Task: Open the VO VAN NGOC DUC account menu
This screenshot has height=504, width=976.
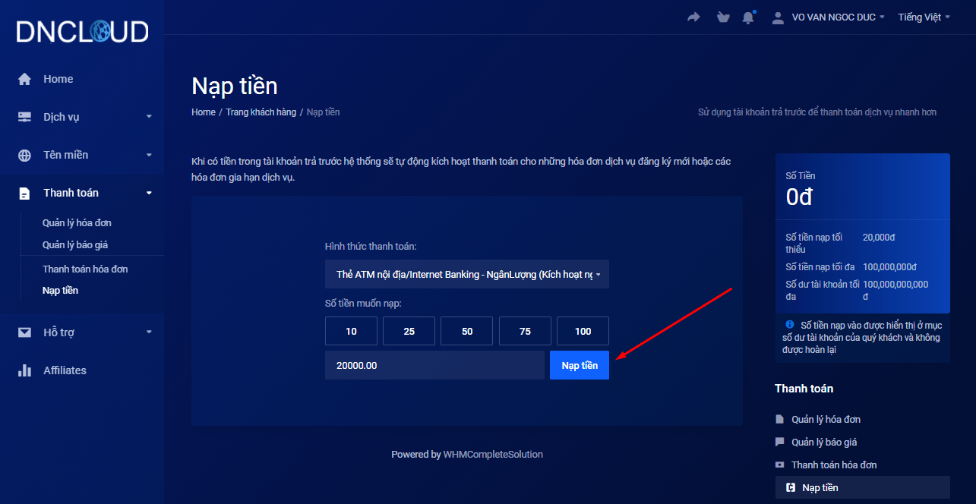Action: point(829,17)
